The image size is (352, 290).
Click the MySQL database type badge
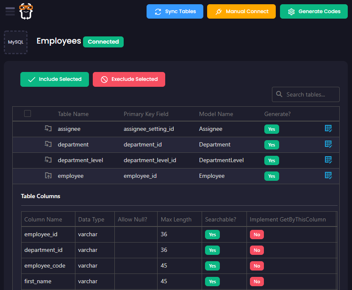(16, 42)
